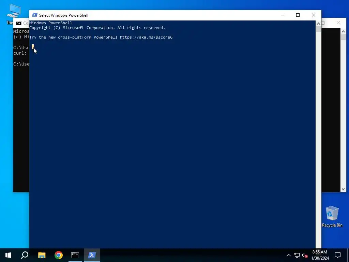The width and height of the screenshot is (349, 262).
Task: Open Google Chrome from the taskbar
Action: pos(59,255)
